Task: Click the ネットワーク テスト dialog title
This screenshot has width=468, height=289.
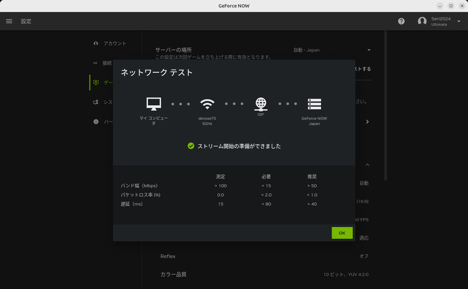Action: click(157, 72)
